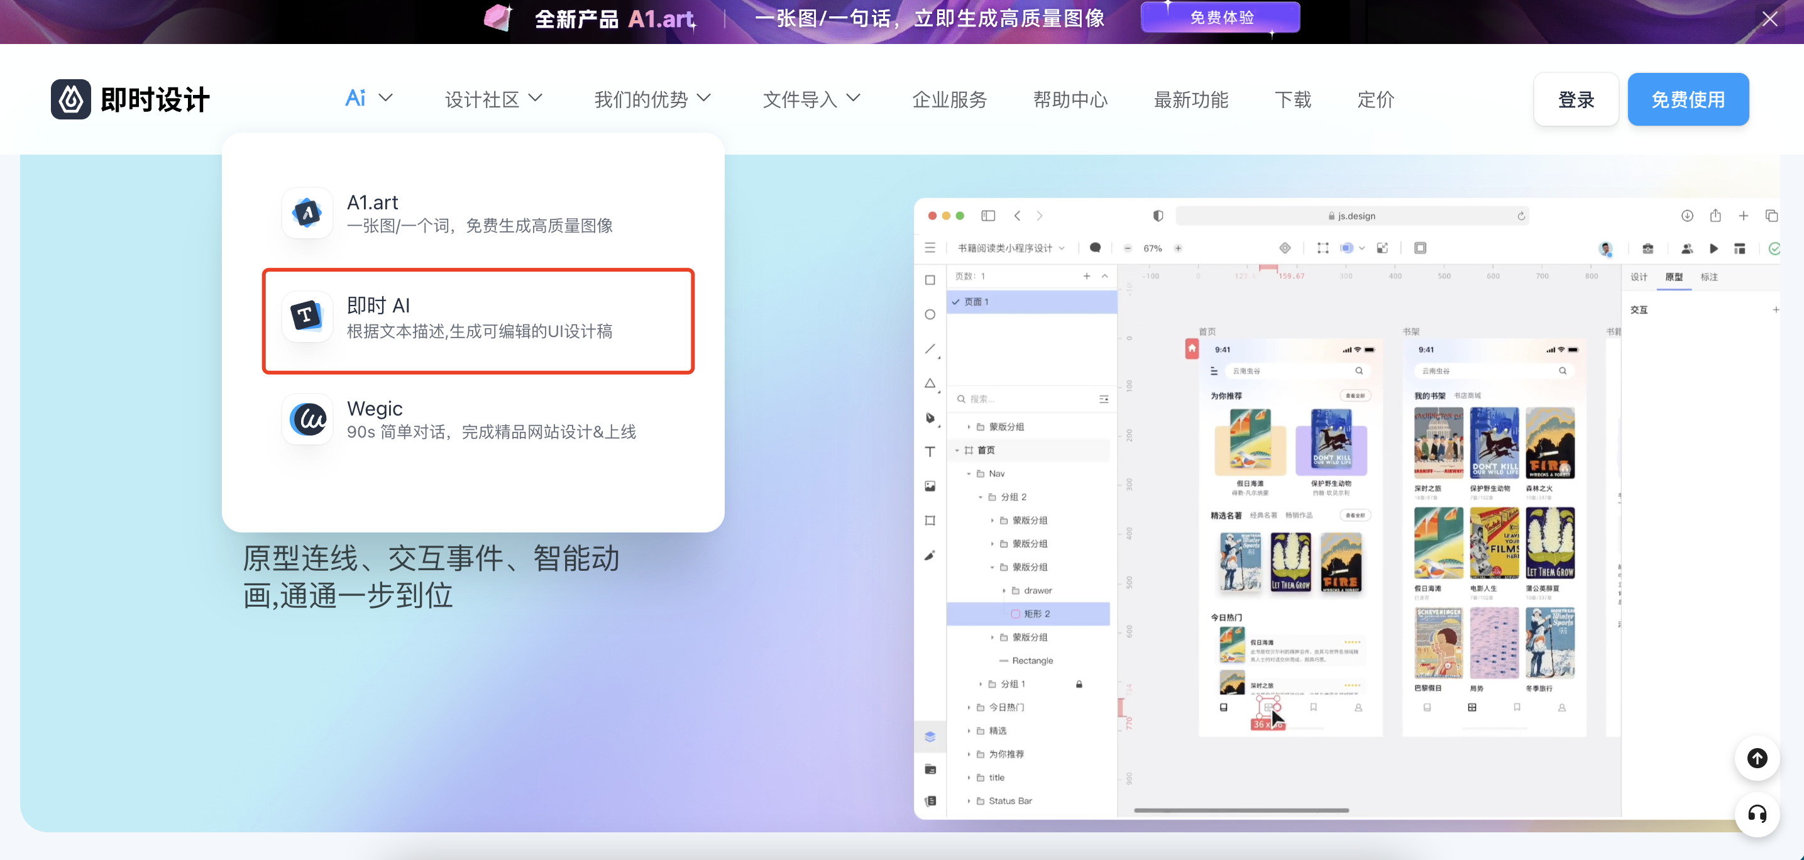Screen dimensions: 1804x860
Task: Toggle visibility of 页面 1 in panel
Action: pos(956,302)
